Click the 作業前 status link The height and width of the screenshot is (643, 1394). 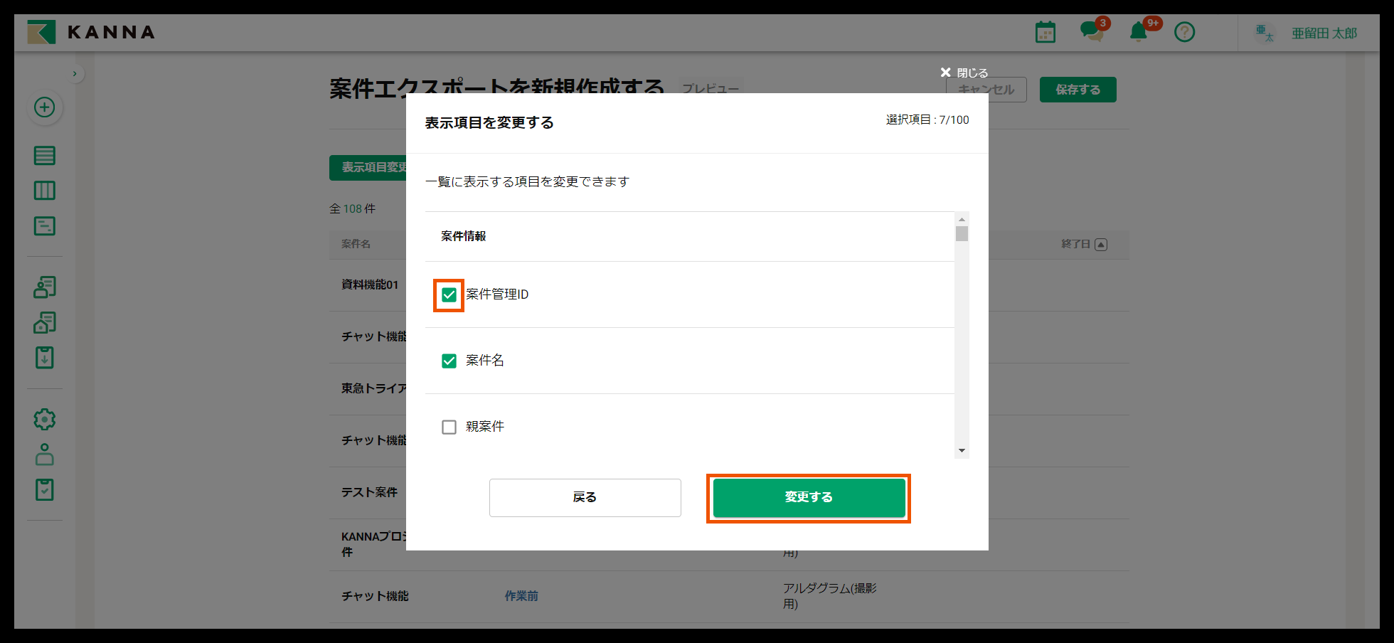tap(521, 595)
